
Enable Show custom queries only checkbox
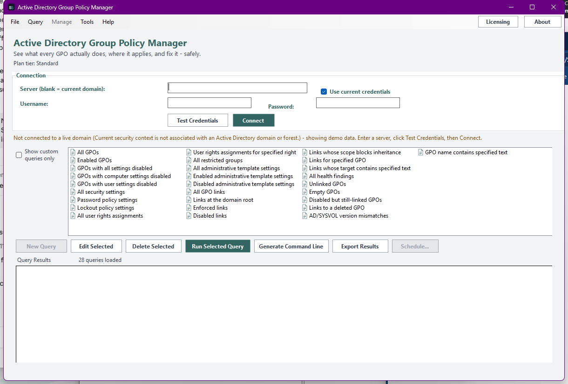tap(19, 155)
